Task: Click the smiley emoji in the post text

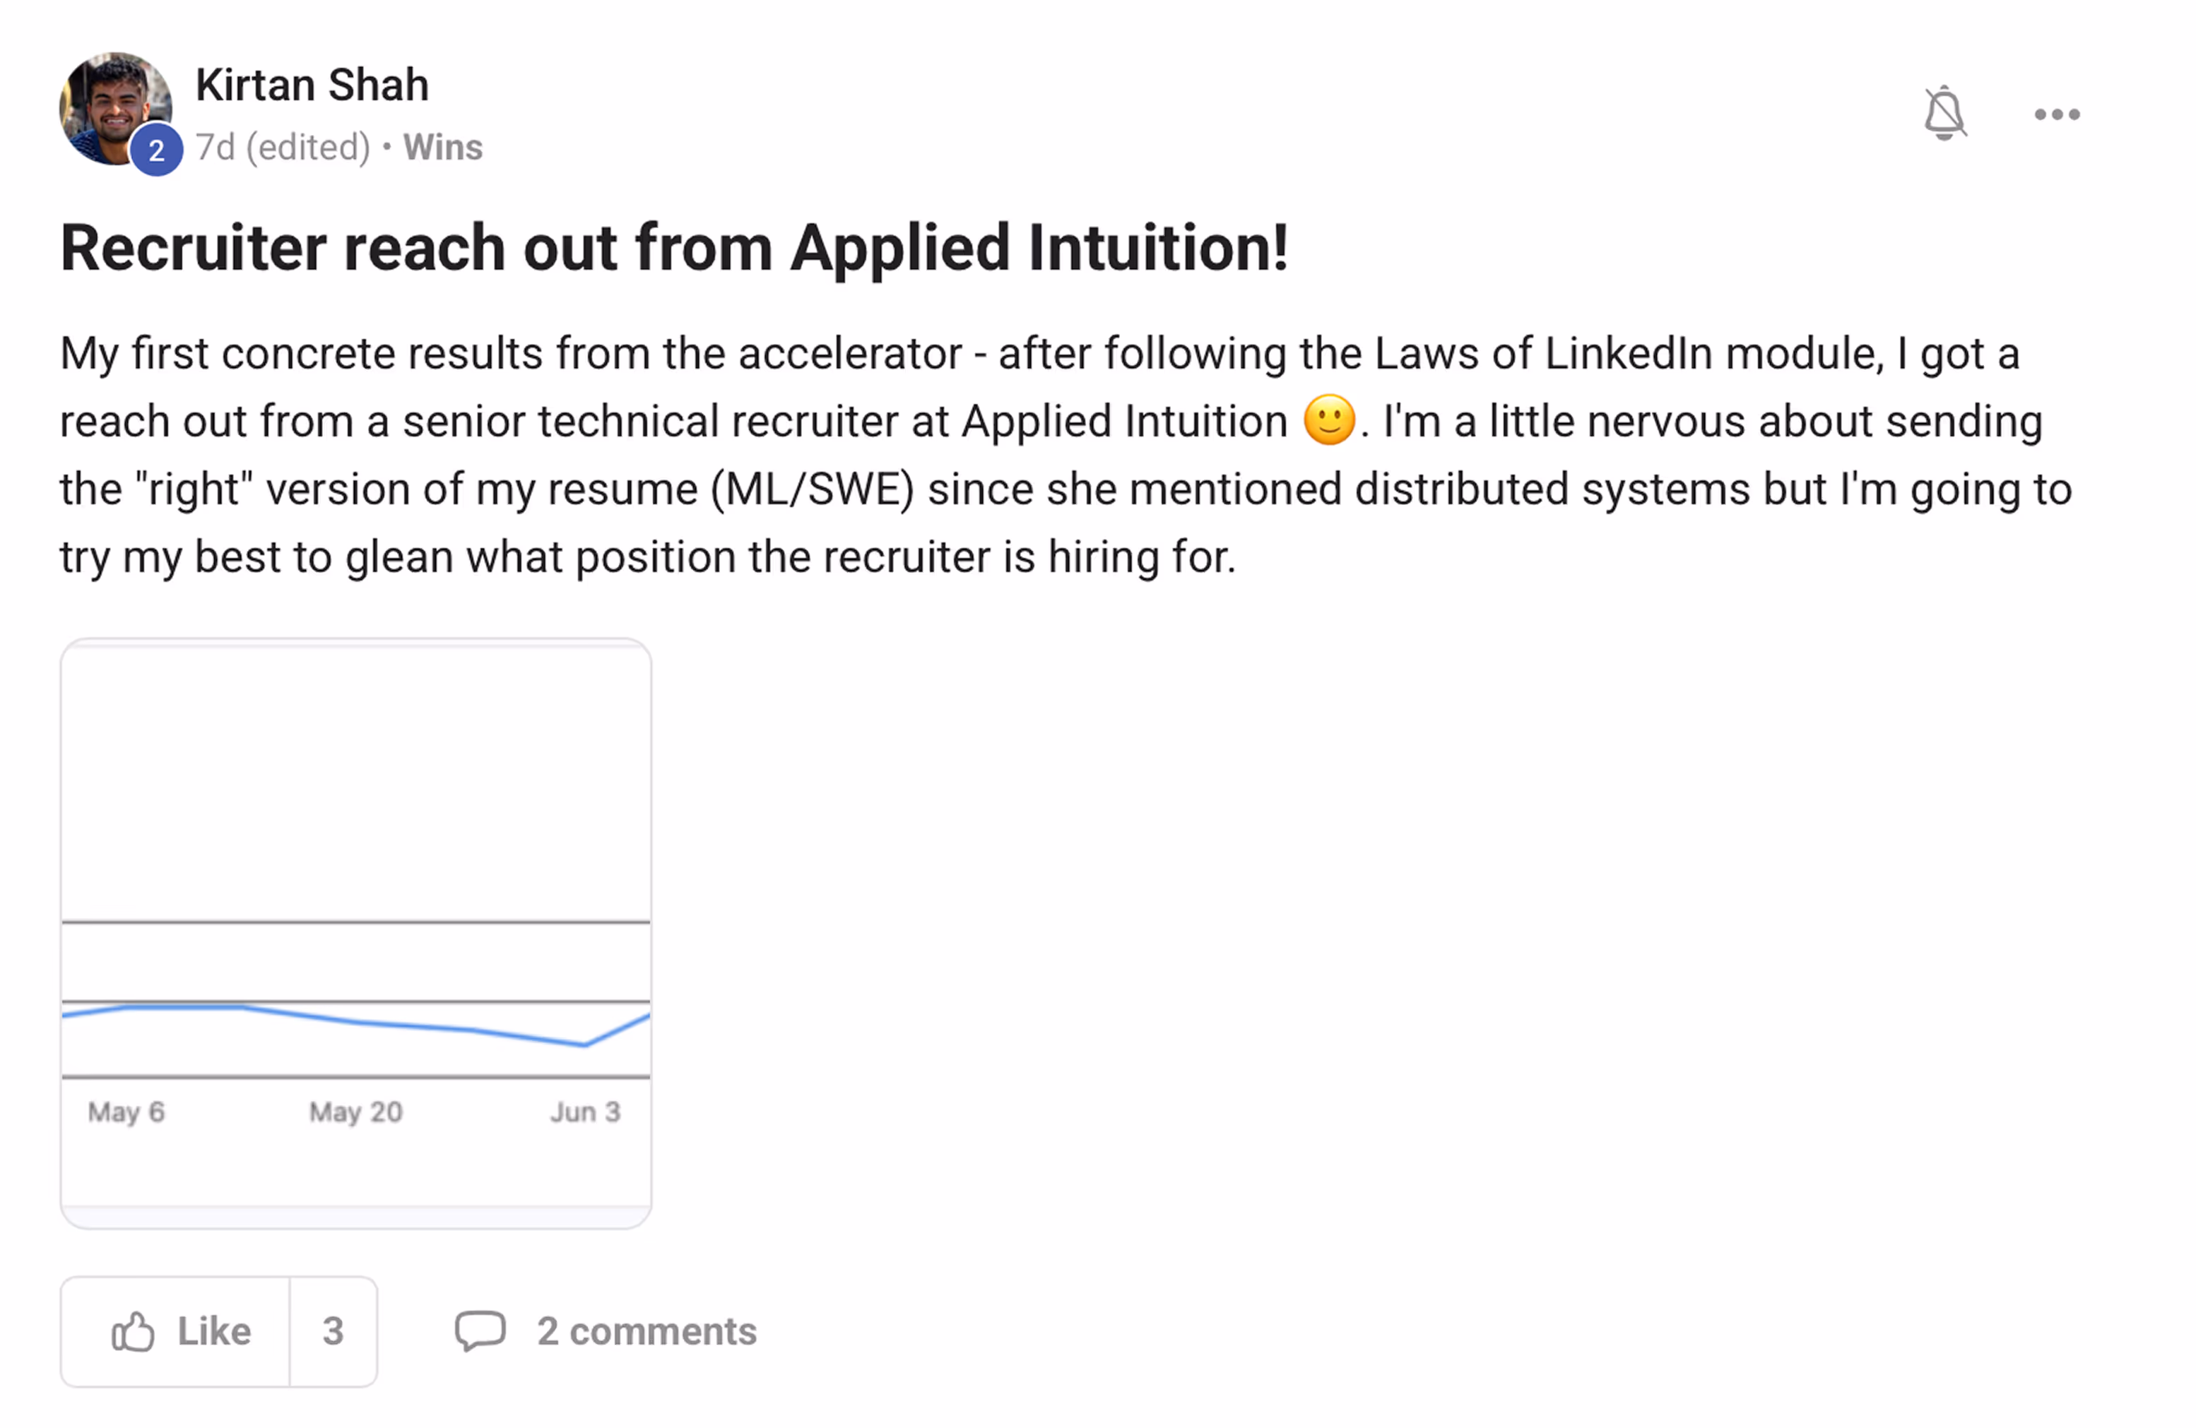Action: coord(1328,420)
